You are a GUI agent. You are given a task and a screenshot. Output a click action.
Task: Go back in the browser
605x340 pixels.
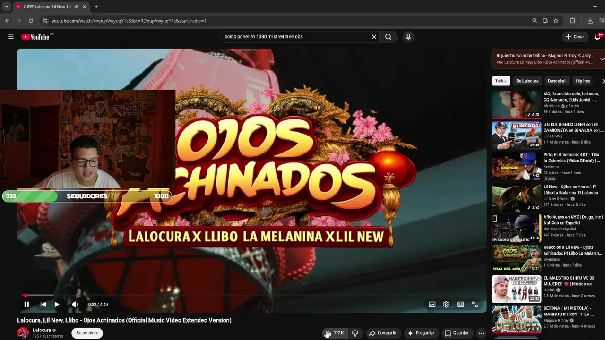point(7,21)
